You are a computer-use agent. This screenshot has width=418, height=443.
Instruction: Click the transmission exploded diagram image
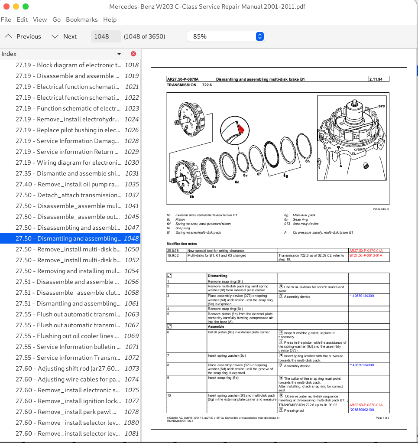tap(238, 147)
